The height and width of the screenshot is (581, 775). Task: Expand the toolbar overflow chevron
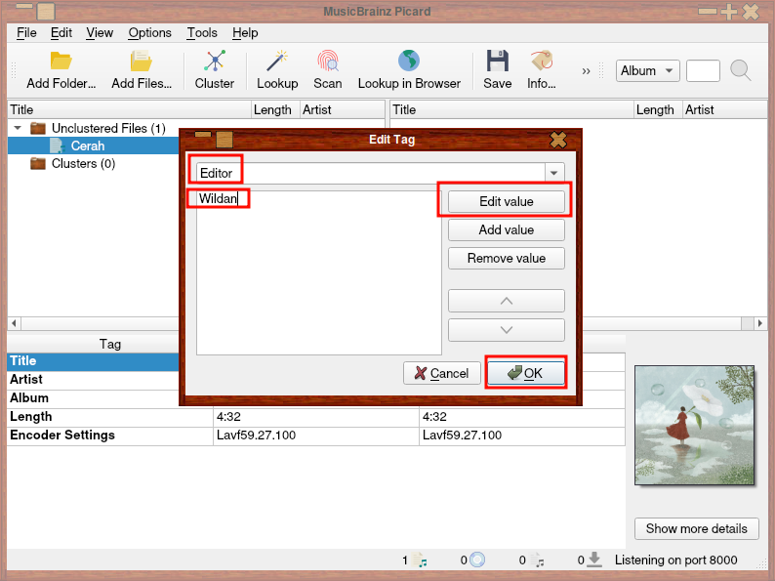click(x=587, y=70)
